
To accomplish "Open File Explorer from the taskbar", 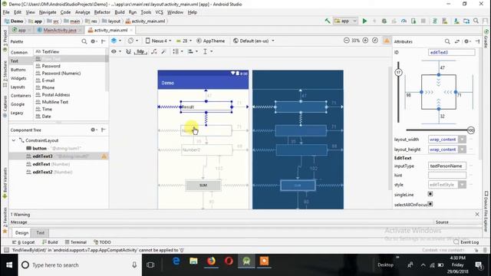I will (x=193, y=261).
